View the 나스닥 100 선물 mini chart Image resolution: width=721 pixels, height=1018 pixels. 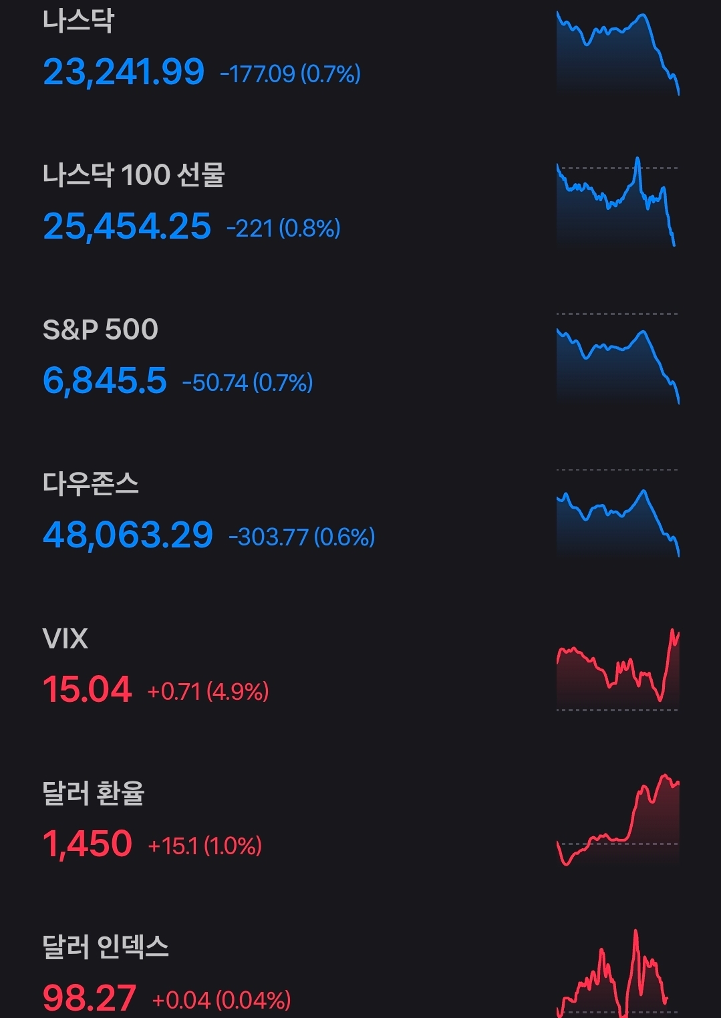click(x=617, y=203)
